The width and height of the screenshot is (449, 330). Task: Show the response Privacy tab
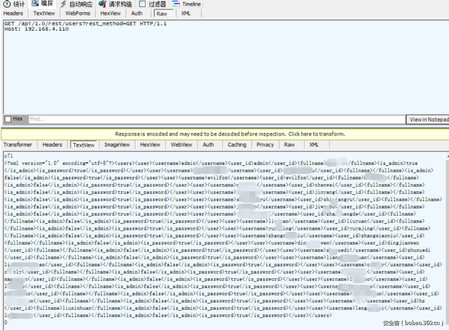(x=265, y=145)
